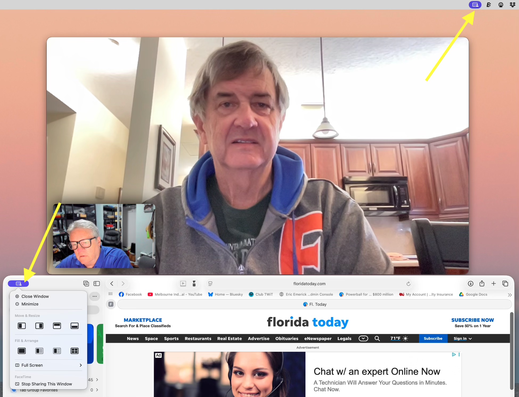Select Stop Sharing This Window

click(x=46, y=384)
